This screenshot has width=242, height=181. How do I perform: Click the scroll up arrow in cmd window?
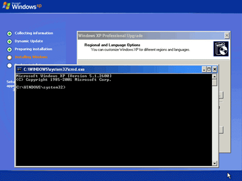(x=215, y=76)
